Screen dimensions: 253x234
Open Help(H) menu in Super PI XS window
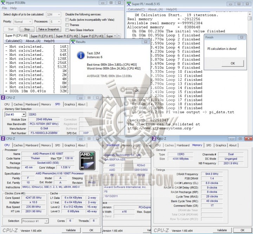[171, 9]
